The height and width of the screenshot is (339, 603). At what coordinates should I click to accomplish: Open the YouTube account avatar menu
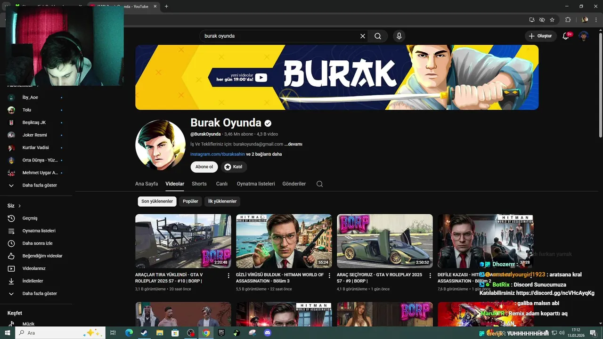tap(584, 36)
